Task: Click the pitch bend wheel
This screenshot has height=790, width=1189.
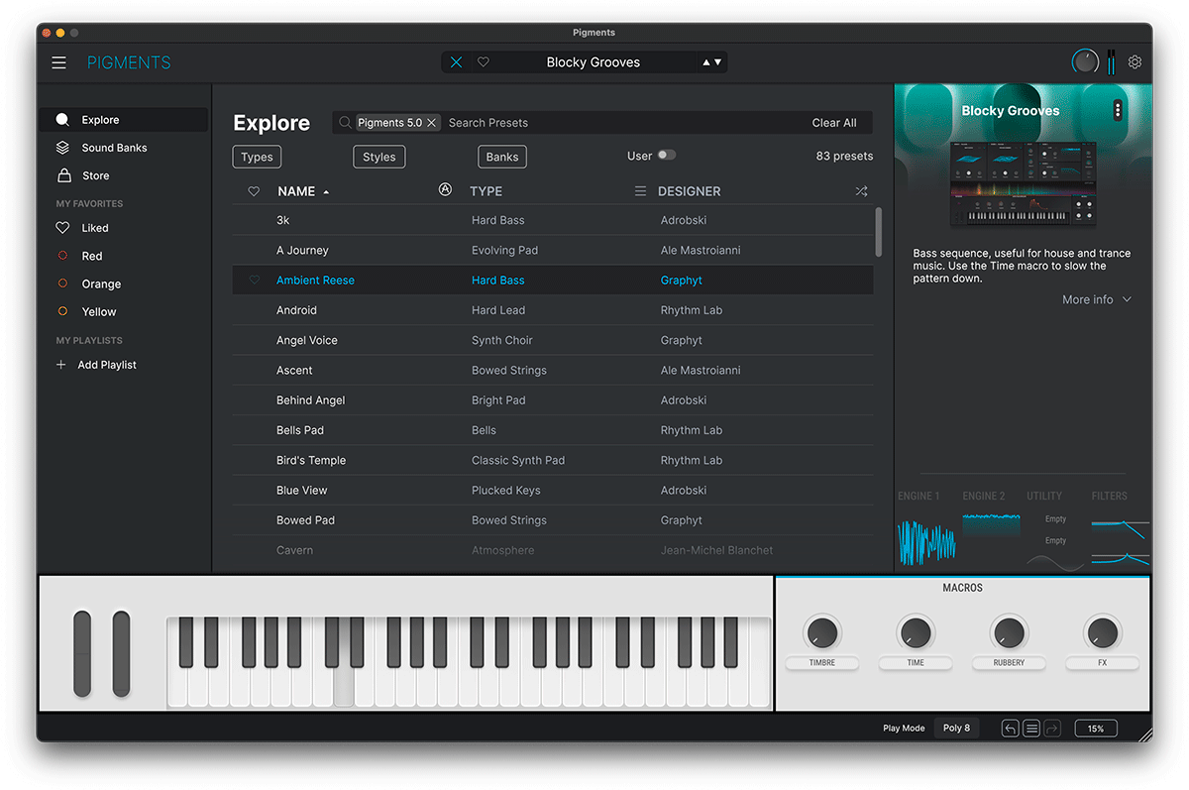Action: pos(81,653)
